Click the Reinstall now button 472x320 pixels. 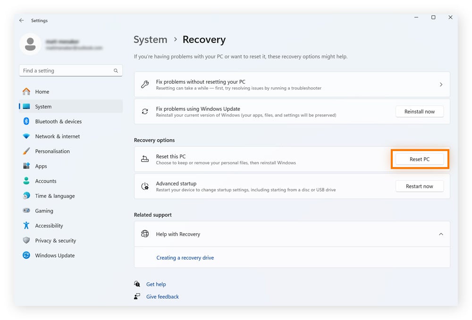(x=419, y=111)
